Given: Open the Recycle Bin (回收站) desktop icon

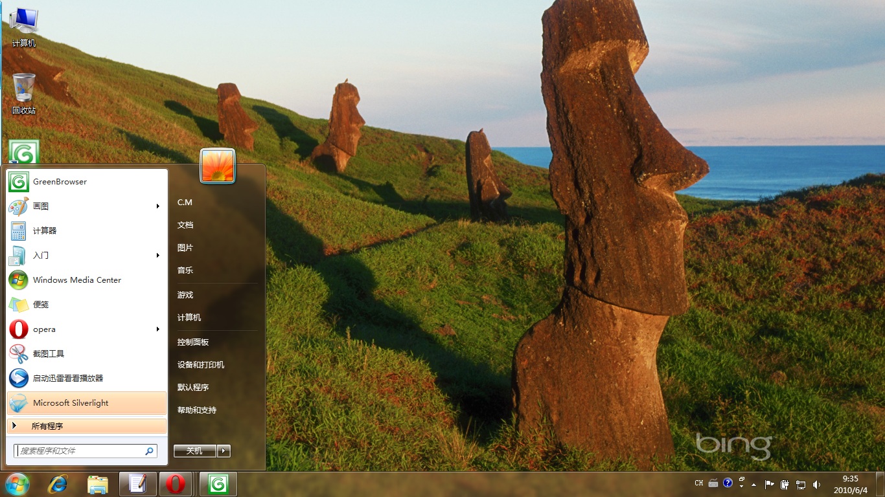Looking at the screenshot, I should (24, 94).
